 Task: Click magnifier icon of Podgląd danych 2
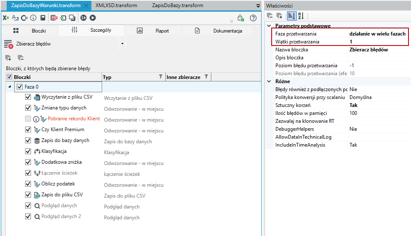tap(37, 217)
